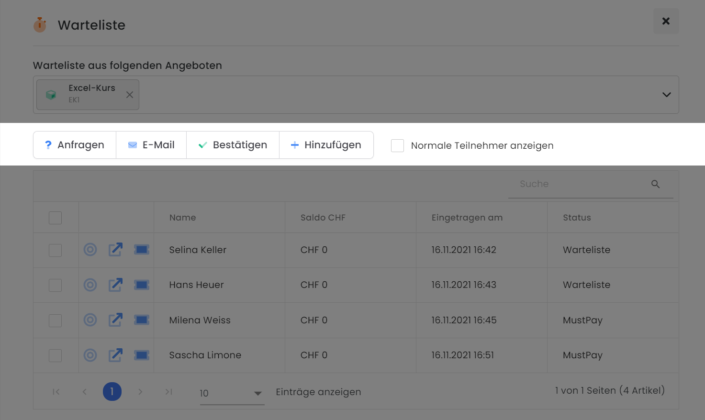The height and width of the screenshot is (420, 705).
Task: Expand the Angebote selection dropdown
Action: 666,94
